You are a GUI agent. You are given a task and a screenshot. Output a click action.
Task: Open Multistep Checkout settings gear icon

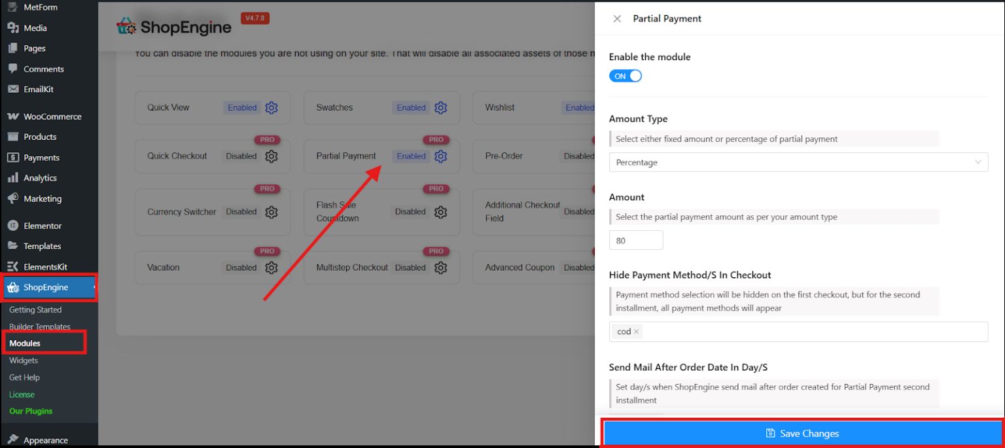tap(440, 267)
